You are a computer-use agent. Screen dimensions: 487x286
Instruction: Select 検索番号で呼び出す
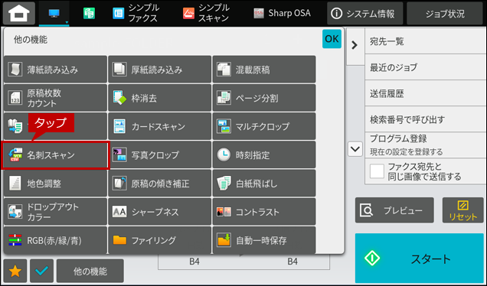426,119
